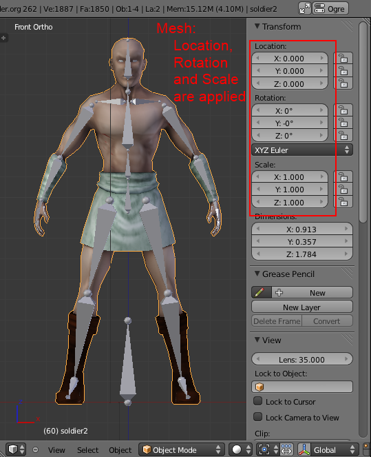Viewport: 371px width, 457px height.
Task: Lock the Rotation Z value
Action: [x=343, y=136]
